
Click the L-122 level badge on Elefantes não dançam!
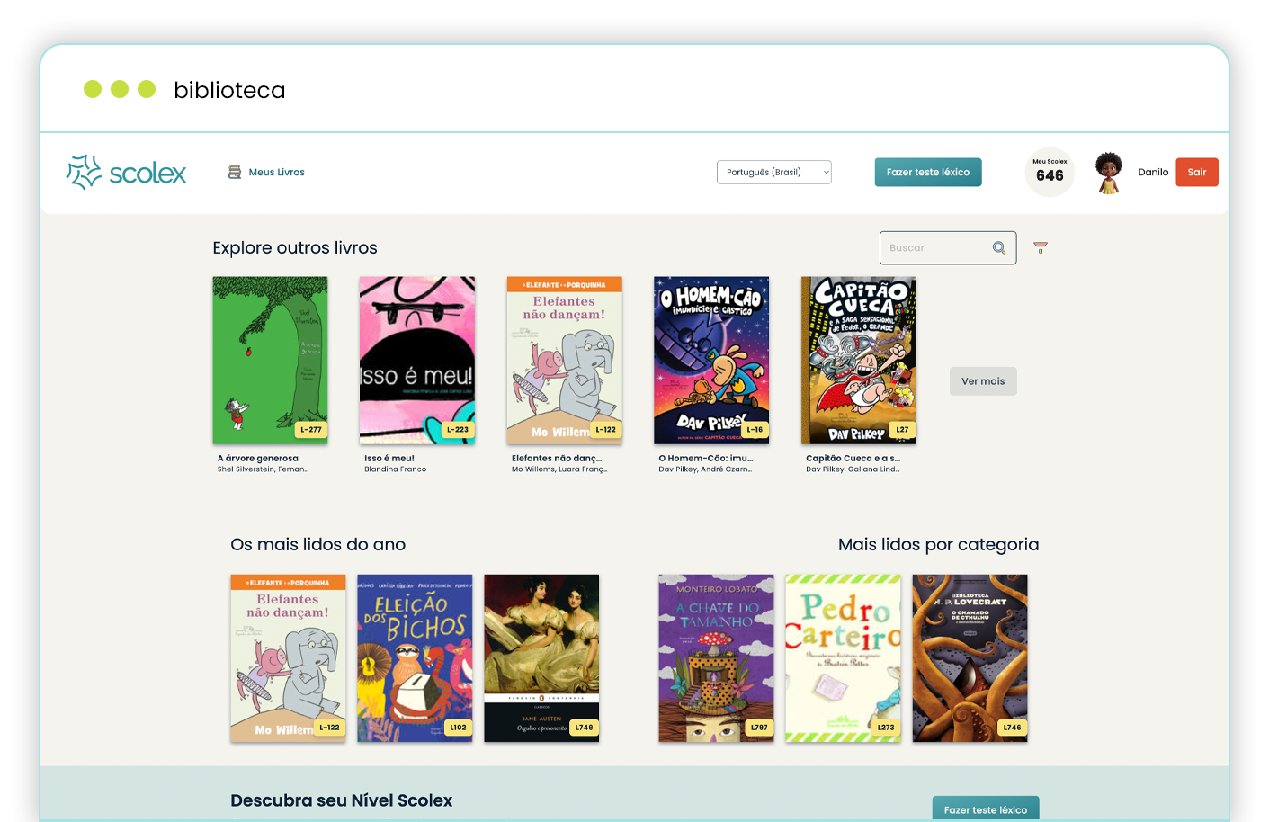click(x=607, y=430)
